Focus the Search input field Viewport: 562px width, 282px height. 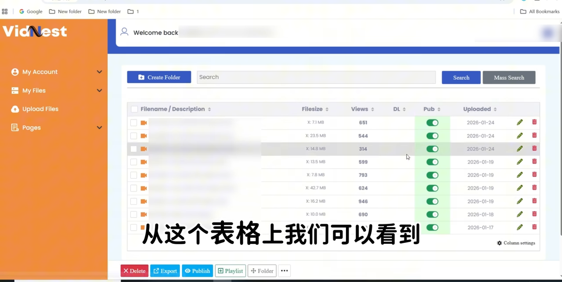click(316, 77)
